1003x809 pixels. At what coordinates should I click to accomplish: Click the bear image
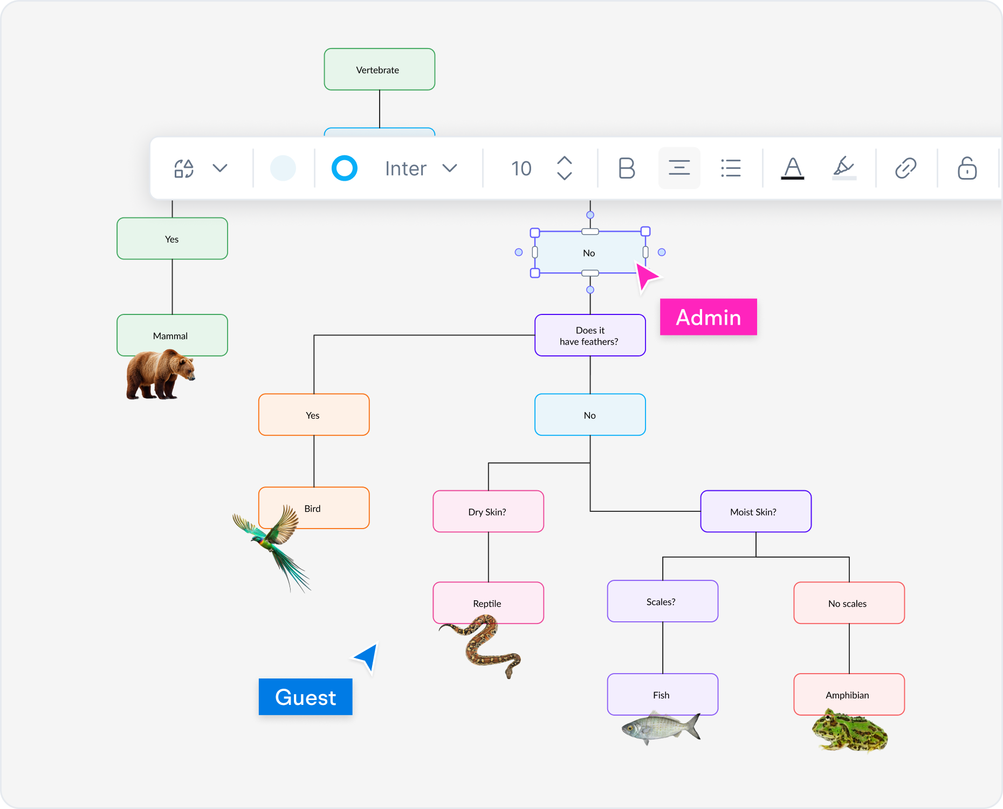point(160,374)
